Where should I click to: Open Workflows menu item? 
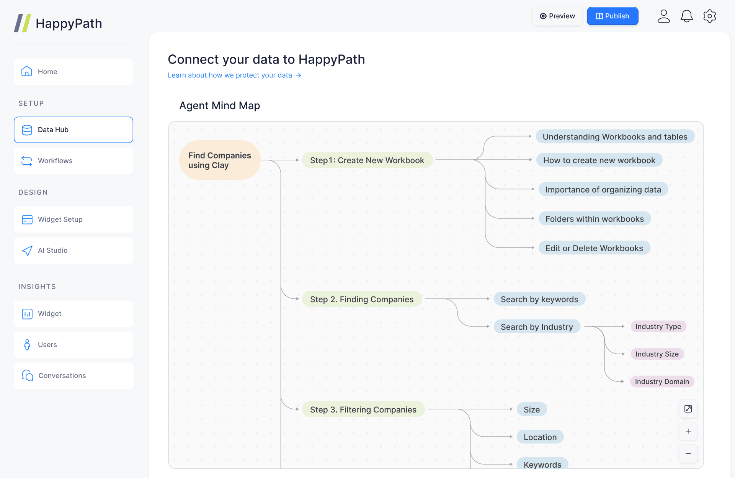(x=73, y=161)
